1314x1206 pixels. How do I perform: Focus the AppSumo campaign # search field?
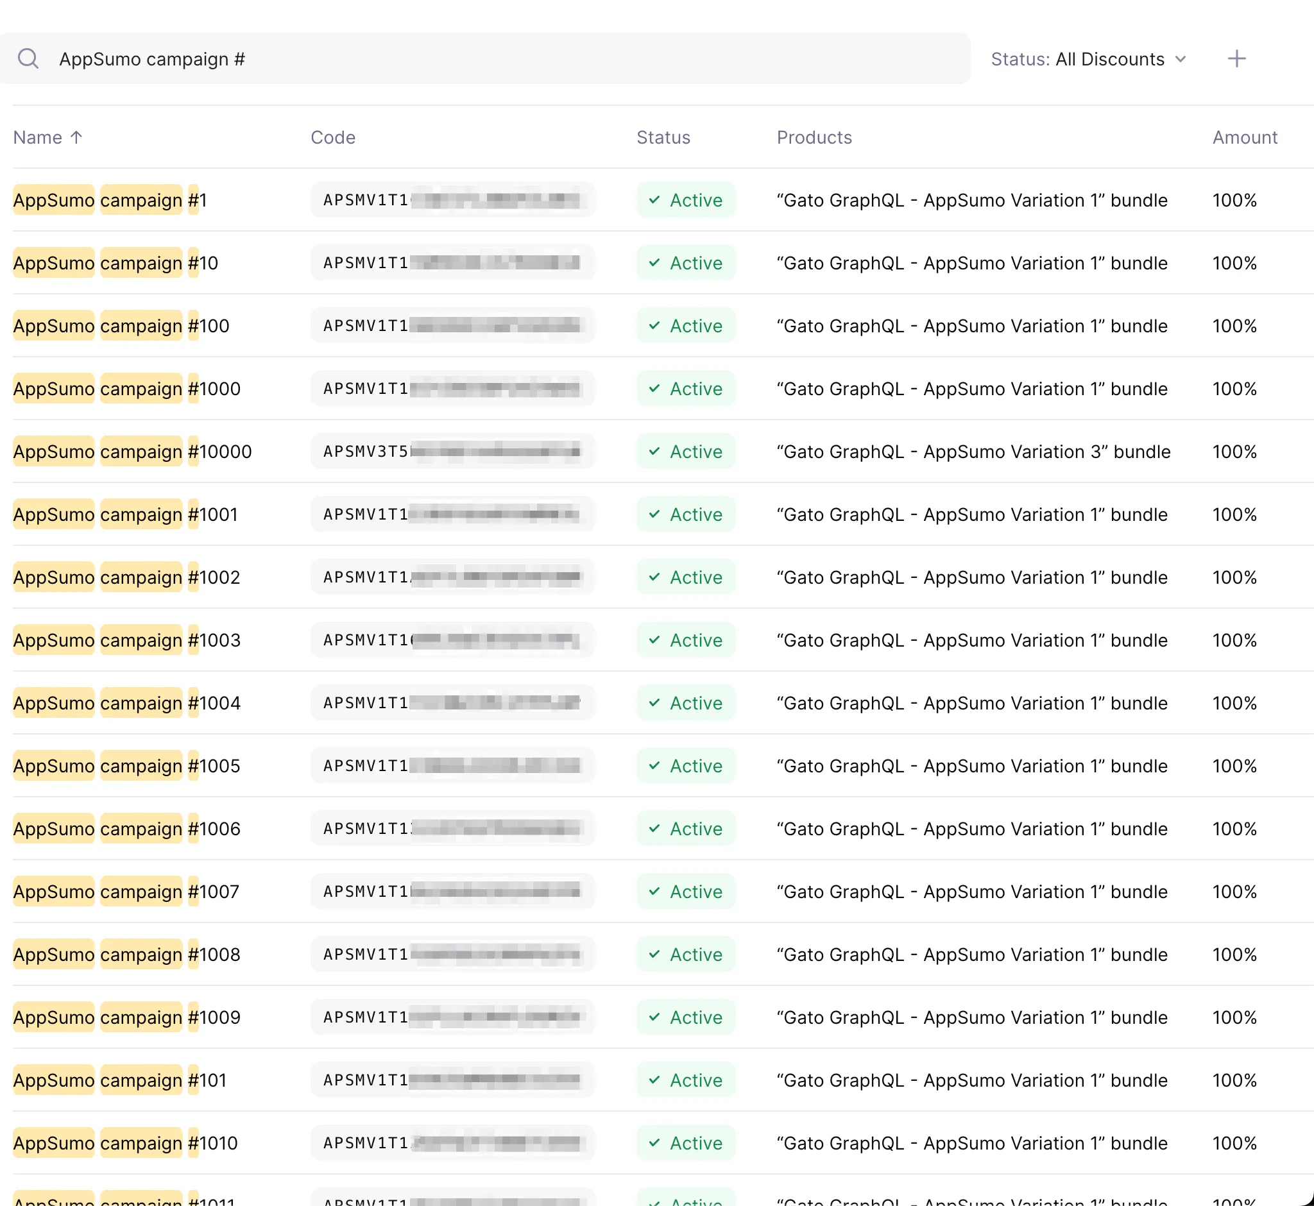tap(484, 59)
